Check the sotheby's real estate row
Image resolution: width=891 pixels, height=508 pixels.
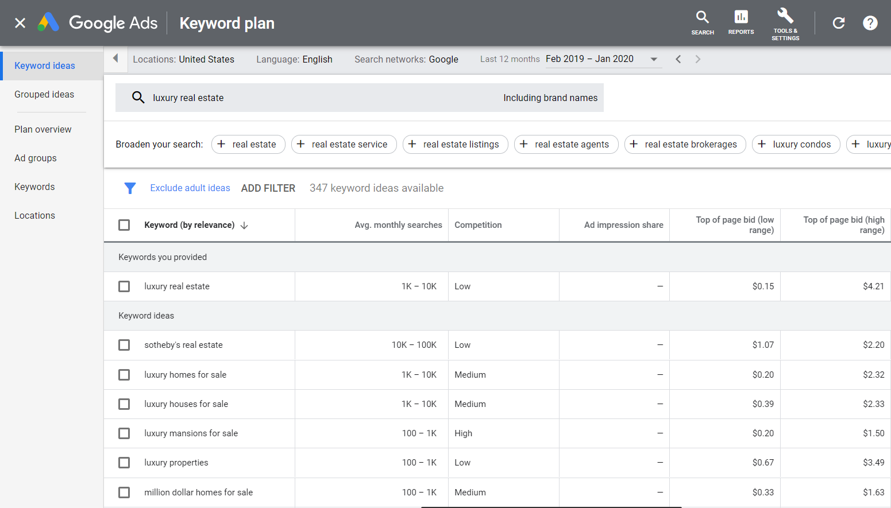(x=124, y=345)
